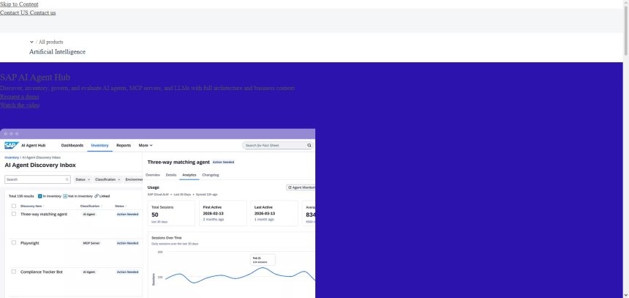Screen dimensions: 629x298
Task: Click the sort icon beside Classification header
Action: tap(102, 206)
